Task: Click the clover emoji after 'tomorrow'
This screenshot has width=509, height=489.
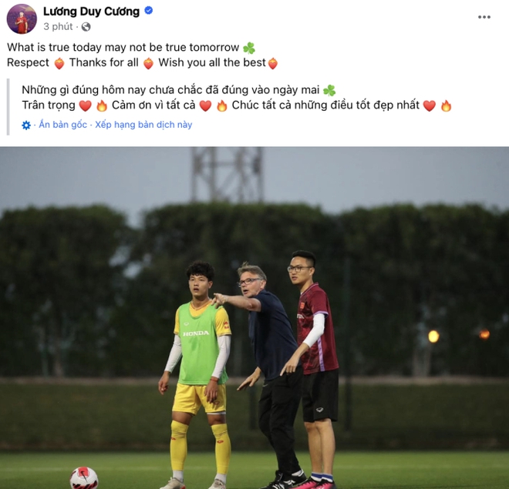Action: click(248, 48)
